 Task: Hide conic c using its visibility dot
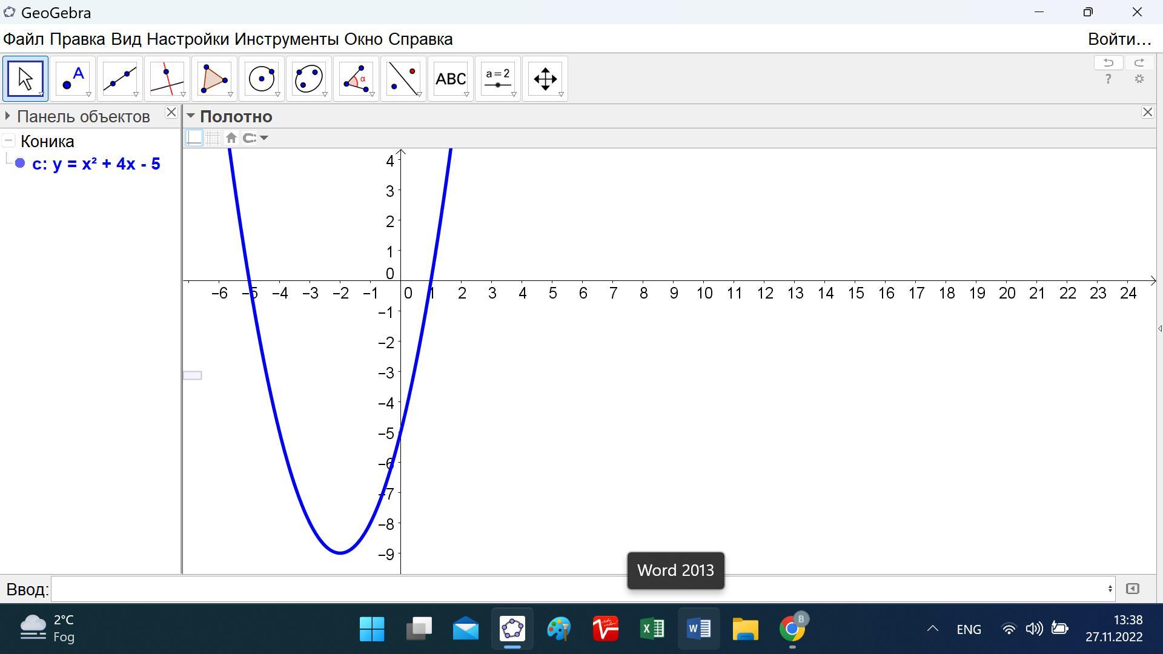point(20,163)
